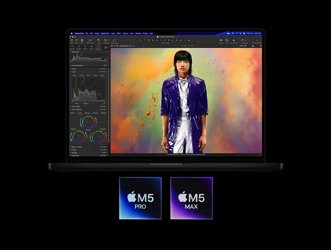
Task: Click the Midtone color wheel
Action: click(x=88, y=122)
